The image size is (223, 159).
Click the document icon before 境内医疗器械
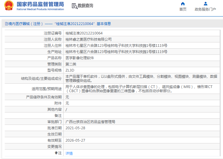tap(7, 24)
